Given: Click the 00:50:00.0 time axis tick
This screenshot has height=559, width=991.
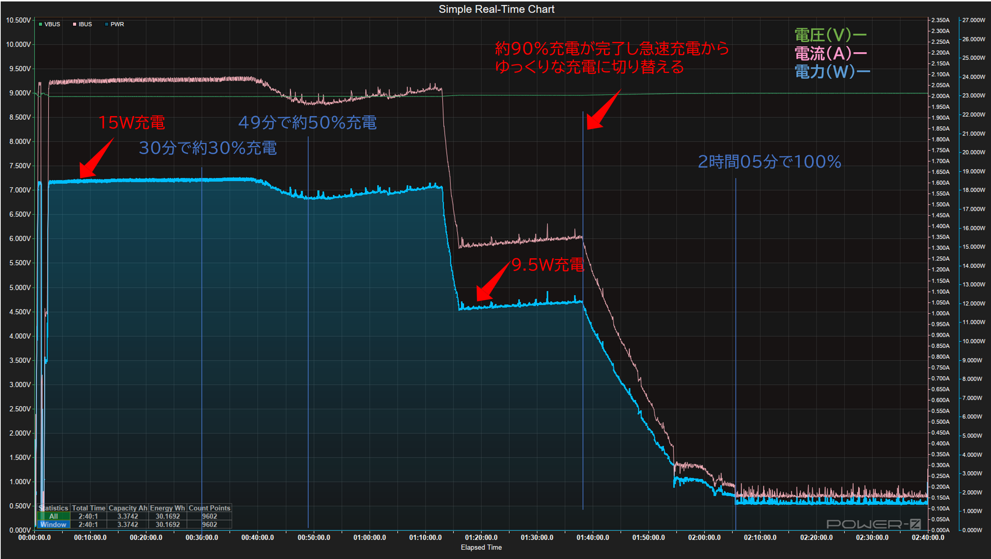Looking at the screenshot, I should [314, 538].
